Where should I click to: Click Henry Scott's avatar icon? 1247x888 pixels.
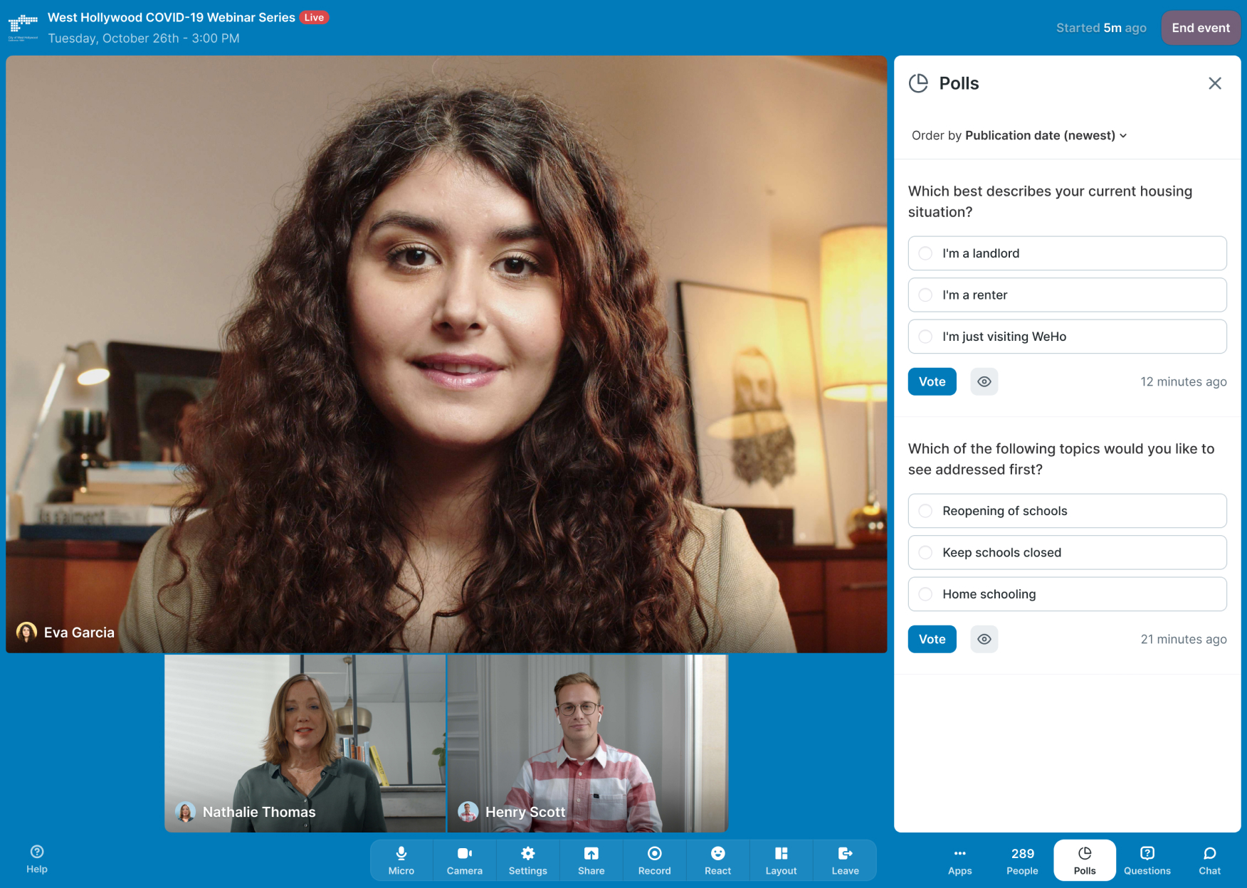[468, 812]
